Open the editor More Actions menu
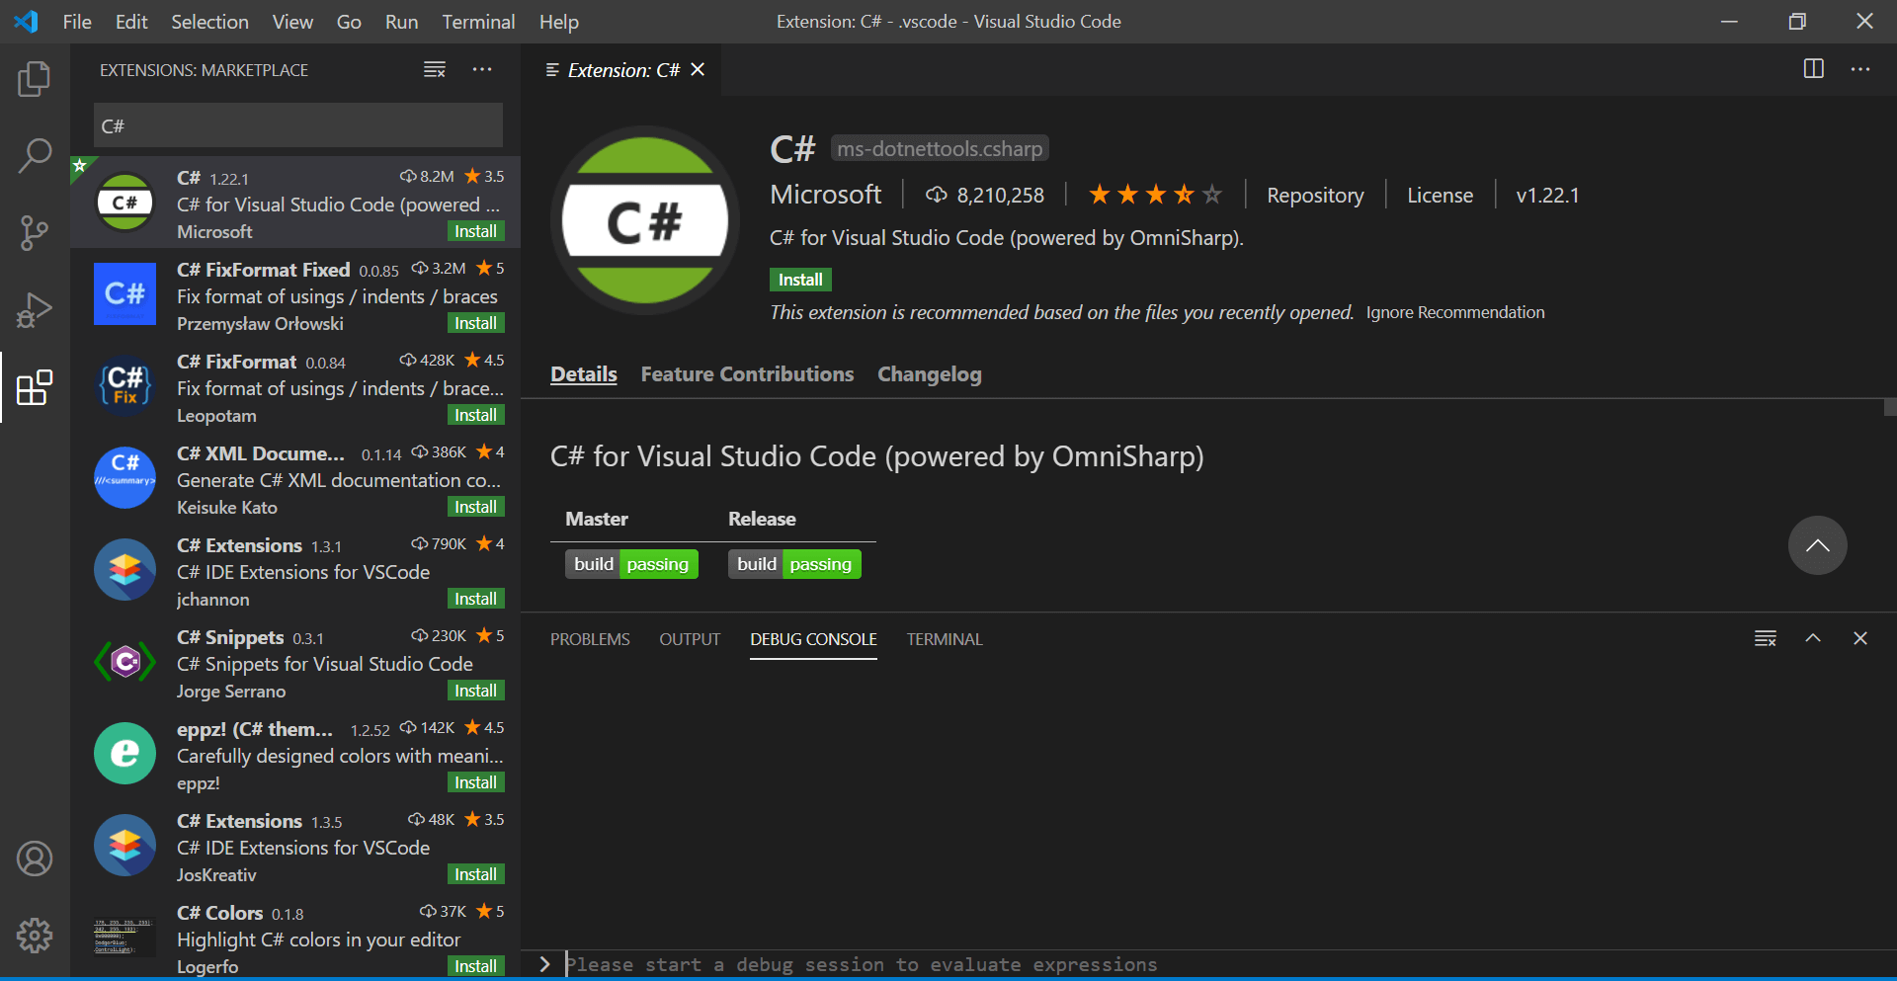Viewport: 1897px width, 981px height. click(x=1861, y=69)
